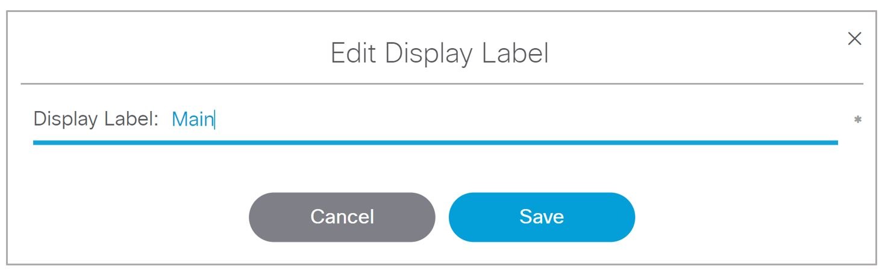Viewport: 885px width, 278px height.
Task: Click the word 'Main' in the text box
Action: point(193,119)
